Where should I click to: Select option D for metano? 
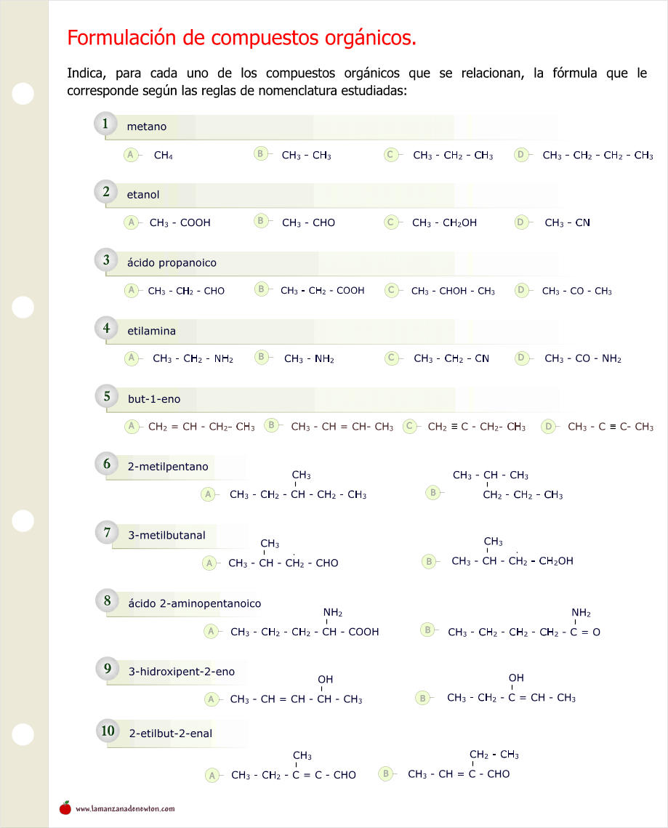click(x=521, y=155)
